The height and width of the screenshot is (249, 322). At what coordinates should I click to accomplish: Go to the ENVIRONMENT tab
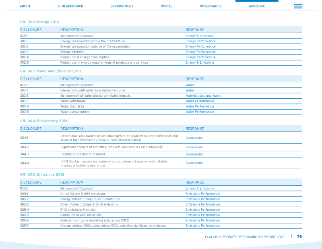coord(122,6)
